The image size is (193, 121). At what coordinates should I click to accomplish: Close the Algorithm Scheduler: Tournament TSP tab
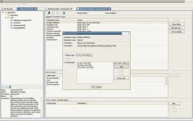(109, 9)
